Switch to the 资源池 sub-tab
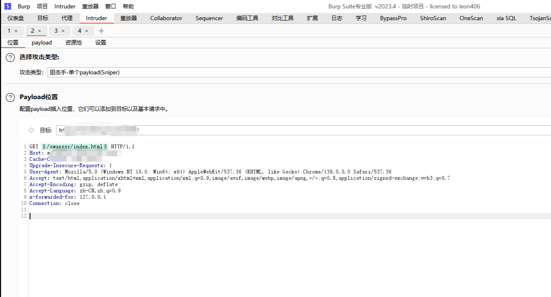 point(74,42)
